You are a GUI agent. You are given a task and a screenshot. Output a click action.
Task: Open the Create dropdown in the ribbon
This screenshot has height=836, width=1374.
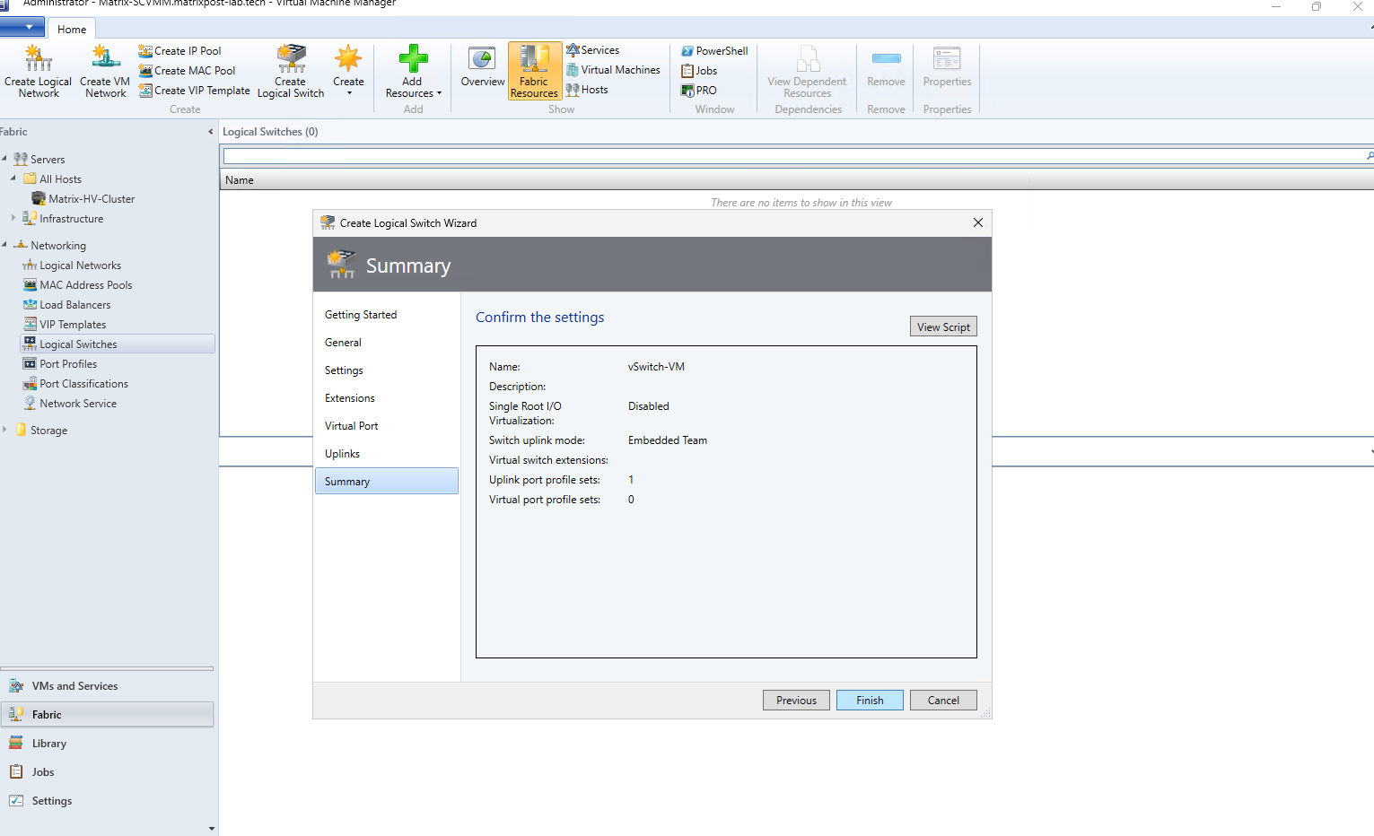(348, 71)
